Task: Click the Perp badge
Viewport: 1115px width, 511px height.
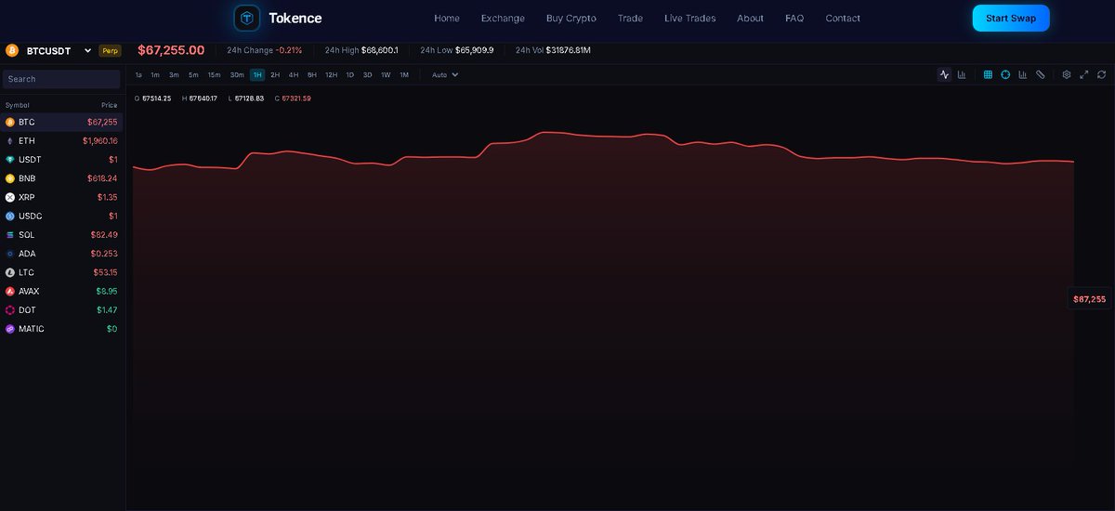Action: (x=110, y=50)
